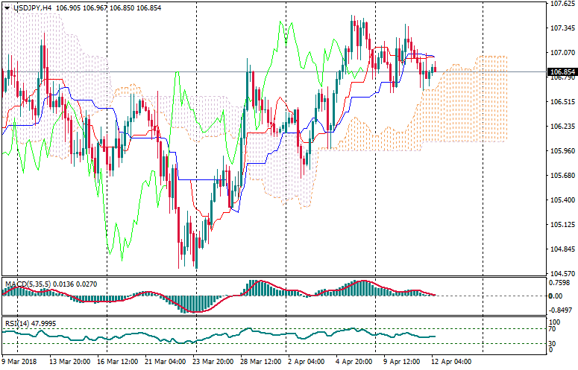Image resolution: width=578 pixels, height=370 pixels.
Task: Click the 2 Apr 04:00 time marker
Action: (307, 362)
